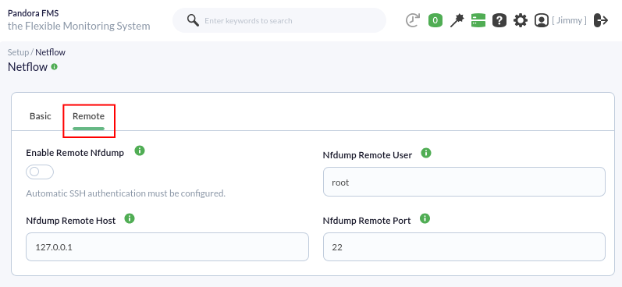This screenshot has width=622, height=287.
Task: Click the Setup breadcrumb link
Action: (18, 52)
